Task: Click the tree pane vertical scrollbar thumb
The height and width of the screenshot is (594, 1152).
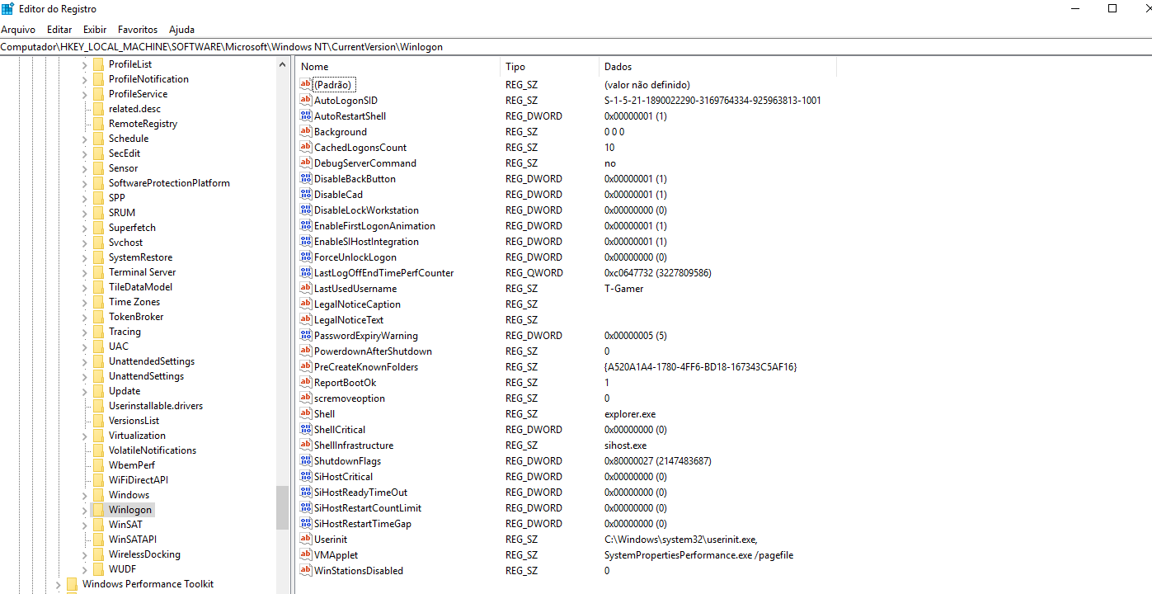Action: pyautogui.click(x=282, y=507)
